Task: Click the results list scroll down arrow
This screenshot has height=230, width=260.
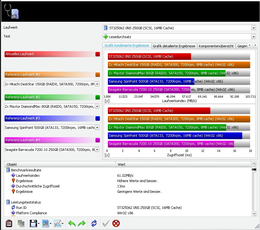Action: point(254,214)
